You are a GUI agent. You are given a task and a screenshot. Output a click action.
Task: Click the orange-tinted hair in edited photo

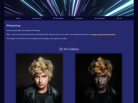click(x=101, y=67)
